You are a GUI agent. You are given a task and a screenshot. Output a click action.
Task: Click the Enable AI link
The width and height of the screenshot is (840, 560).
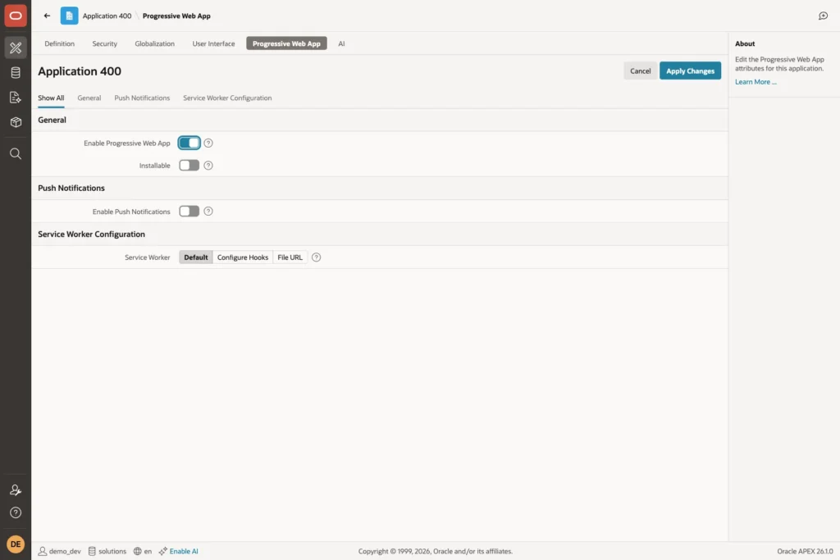pyautogui.click(x=184, y=551)
